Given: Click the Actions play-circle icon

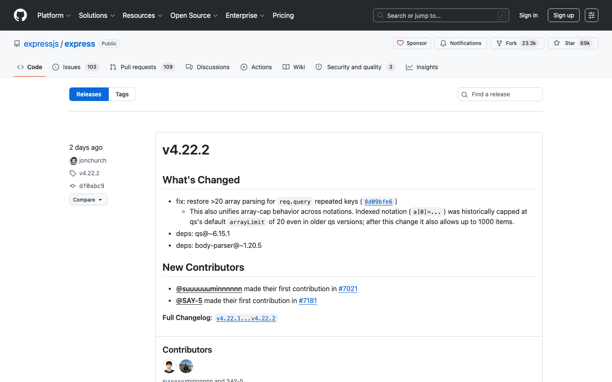Looking at the screenshot, I should pos(244,67).
